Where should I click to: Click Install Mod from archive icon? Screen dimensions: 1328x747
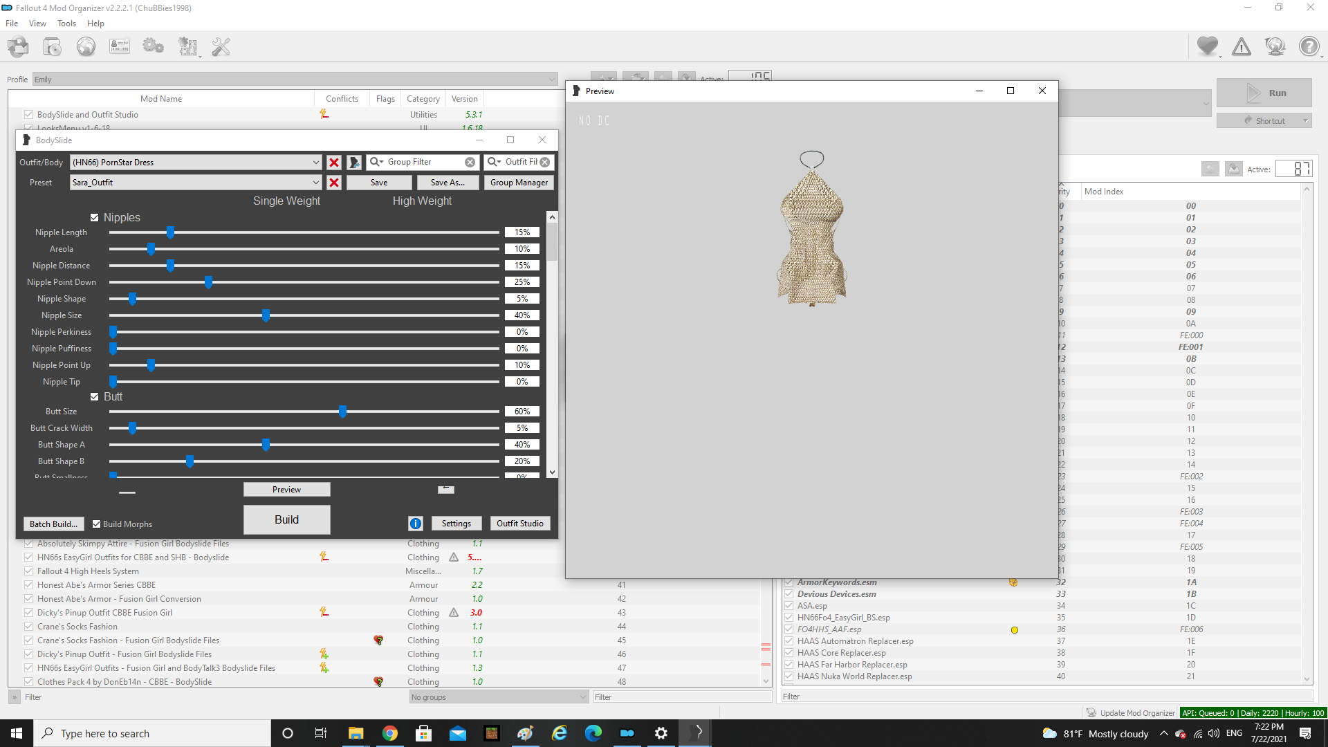(x=52, y=47)
